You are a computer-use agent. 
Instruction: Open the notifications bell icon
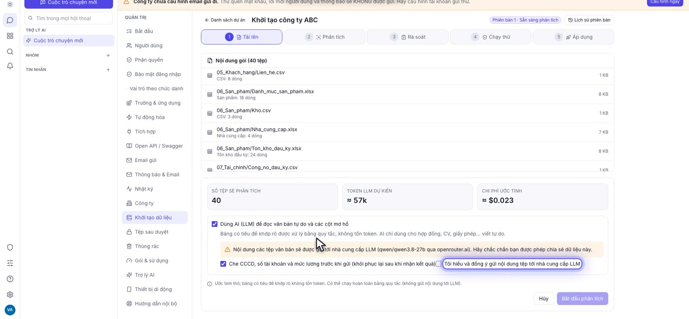(x=10, y=66)
